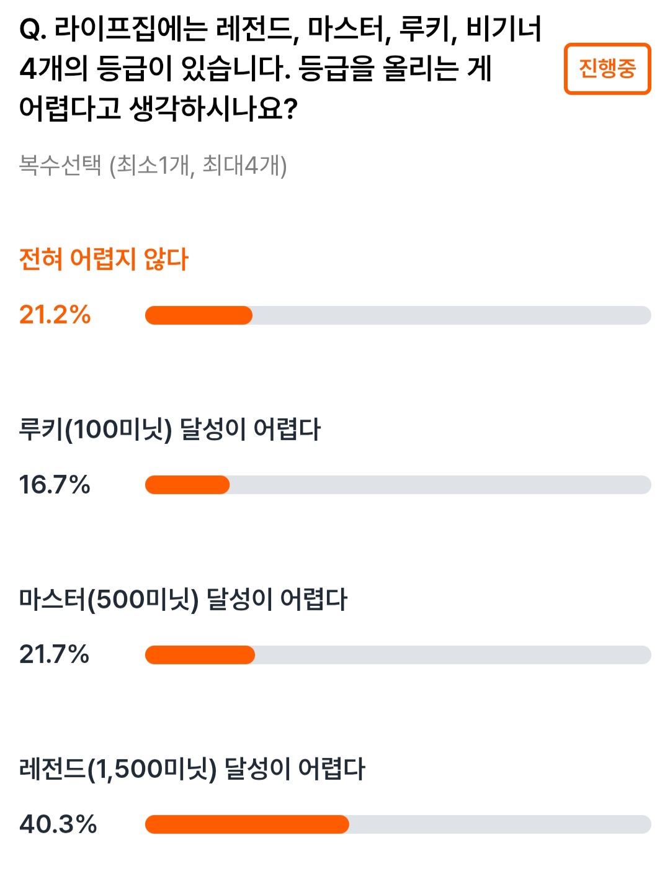The width and height of the screenshot is (670, 894).
Task: Click the gray unfilled part of 16.7% bar
Action: [x=440, y=485]
